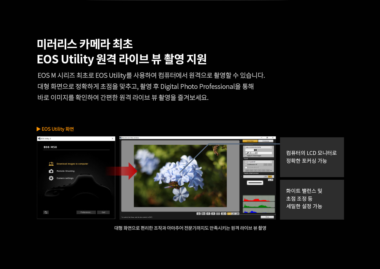Switch to the Compose tab

click(266, 141)
